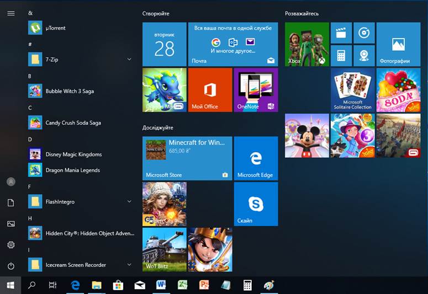This screenshot has width=428, height=294.
Task: Open the hamburger menu in Start
Action: 11,13
